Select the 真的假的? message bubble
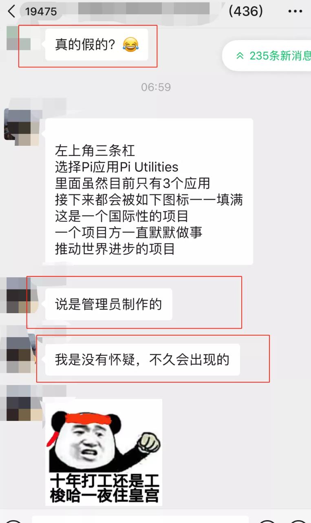311x523 pixels. pos(97,45)
